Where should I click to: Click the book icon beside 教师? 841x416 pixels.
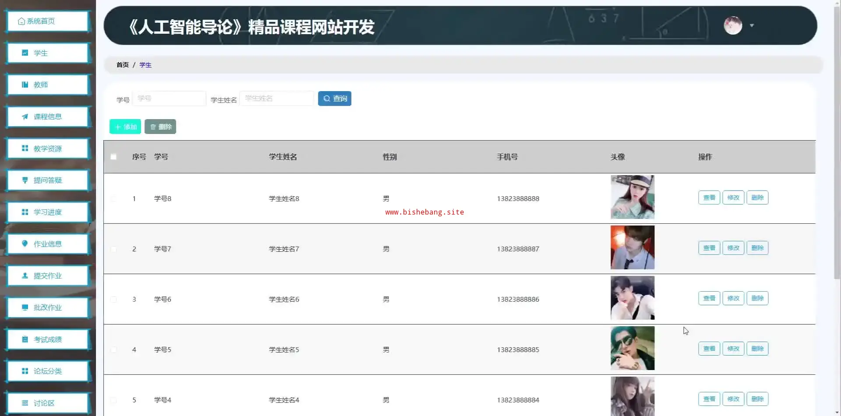click(x=25, y=85)
